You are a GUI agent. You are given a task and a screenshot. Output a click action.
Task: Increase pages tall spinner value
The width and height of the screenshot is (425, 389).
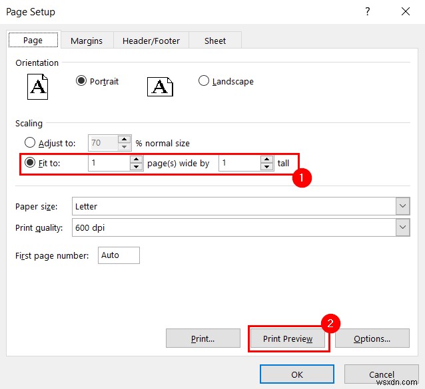(x=266, y=160)
